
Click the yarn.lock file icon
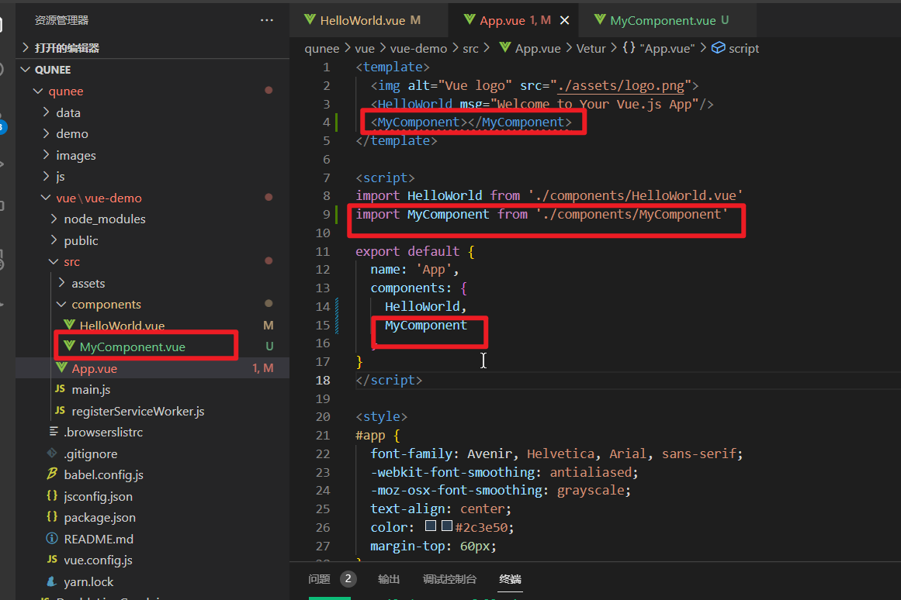[52, 581]
